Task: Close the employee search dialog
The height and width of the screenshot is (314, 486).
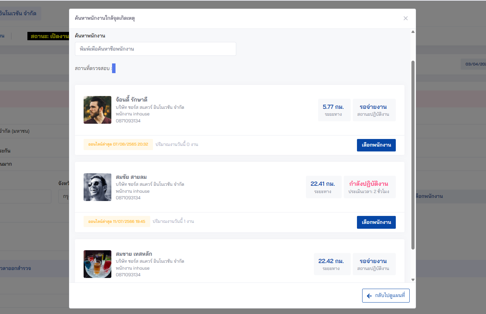Action: pyautogui.click(x=405, y=18)
